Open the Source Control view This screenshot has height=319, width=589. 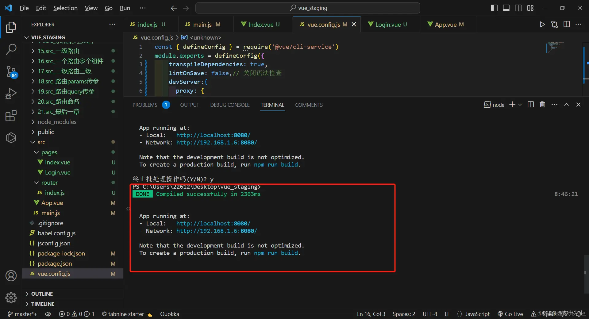coord(11,71)
